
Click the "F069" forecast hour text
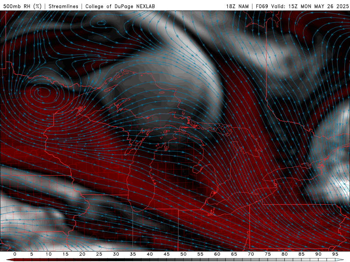click(x=262, y=6)
